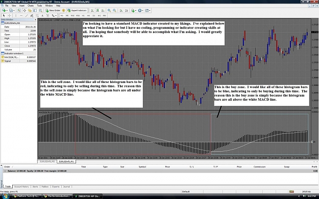Open the Templates toolbar icon
The width and height of the screenshot is (319, 199).
146,10
